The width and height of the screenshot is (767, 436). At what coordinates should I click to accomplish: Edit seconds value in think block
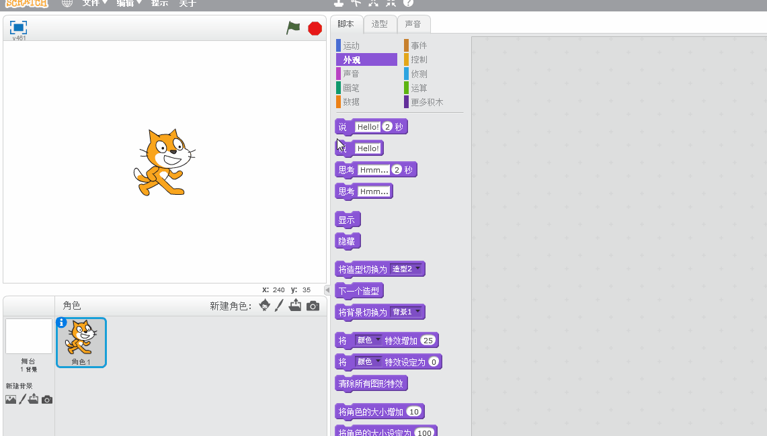pyautogui.click(x=397, y=170)
